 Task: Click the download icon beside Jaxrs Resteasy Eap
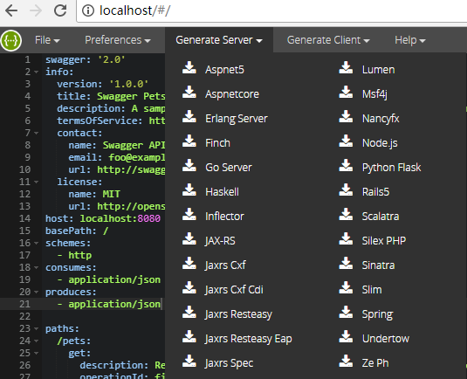point(189,336)
